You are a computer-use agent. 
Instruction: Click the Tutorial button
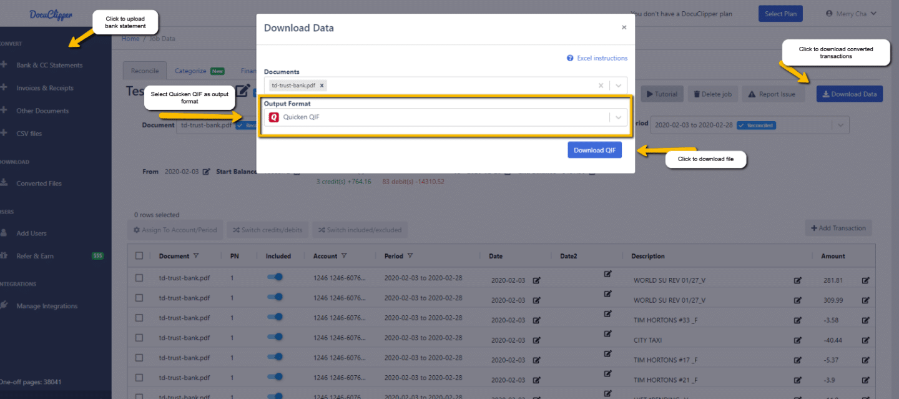[662, 94]
